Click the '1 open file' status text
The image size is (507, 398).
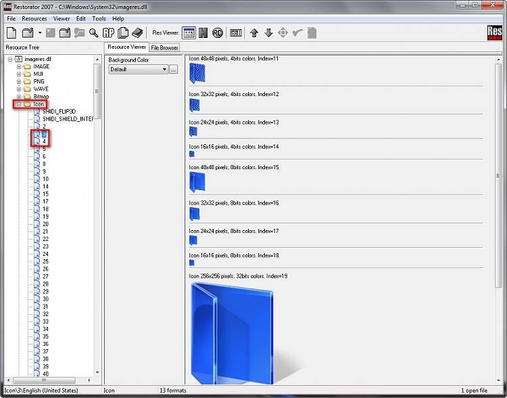(474, 391)
